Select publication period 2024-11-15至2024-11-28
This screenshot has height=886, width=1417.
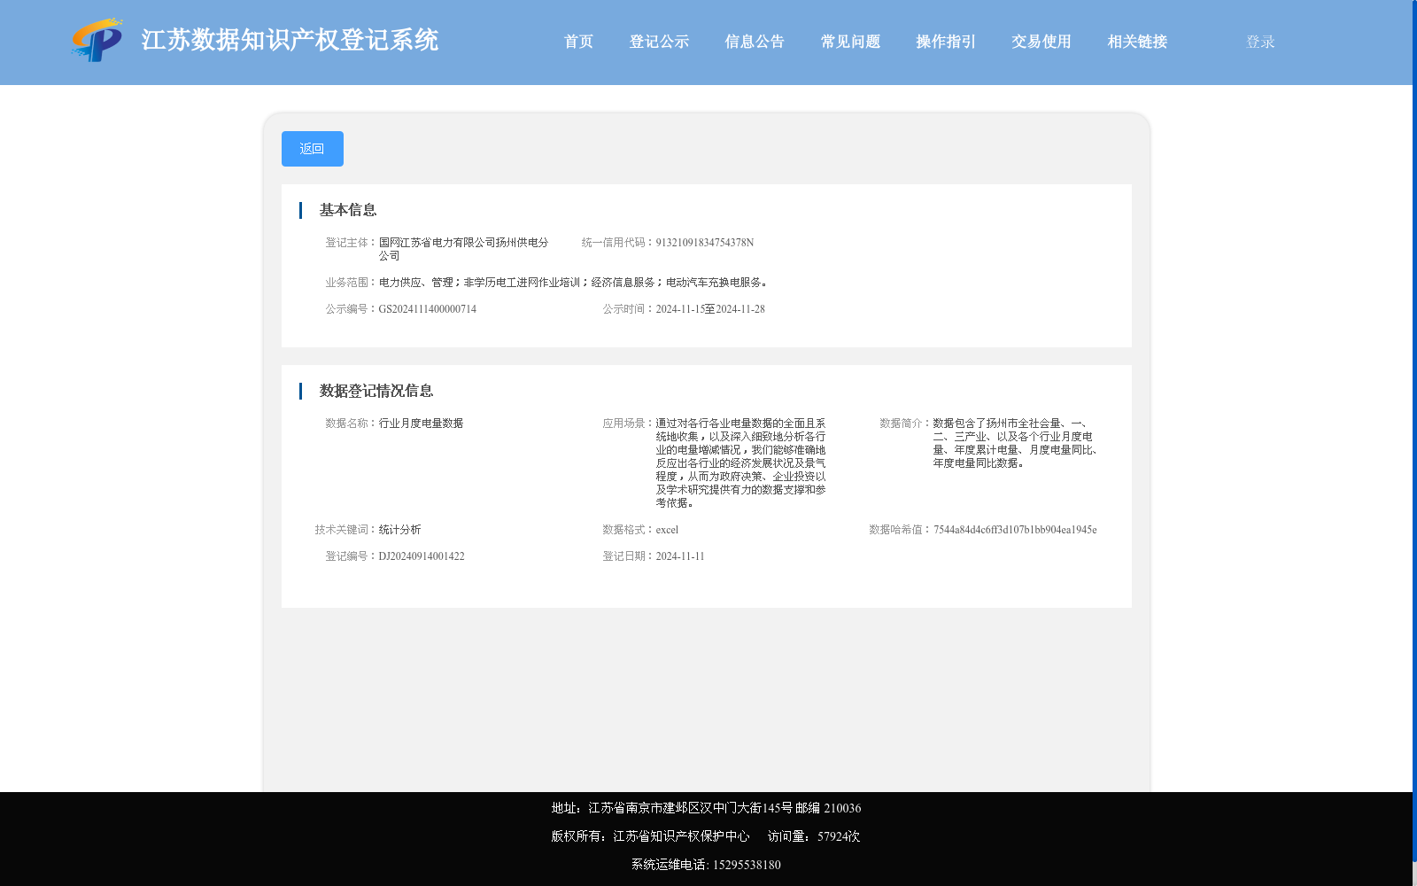pyautogui.click(x=710, y=309)
